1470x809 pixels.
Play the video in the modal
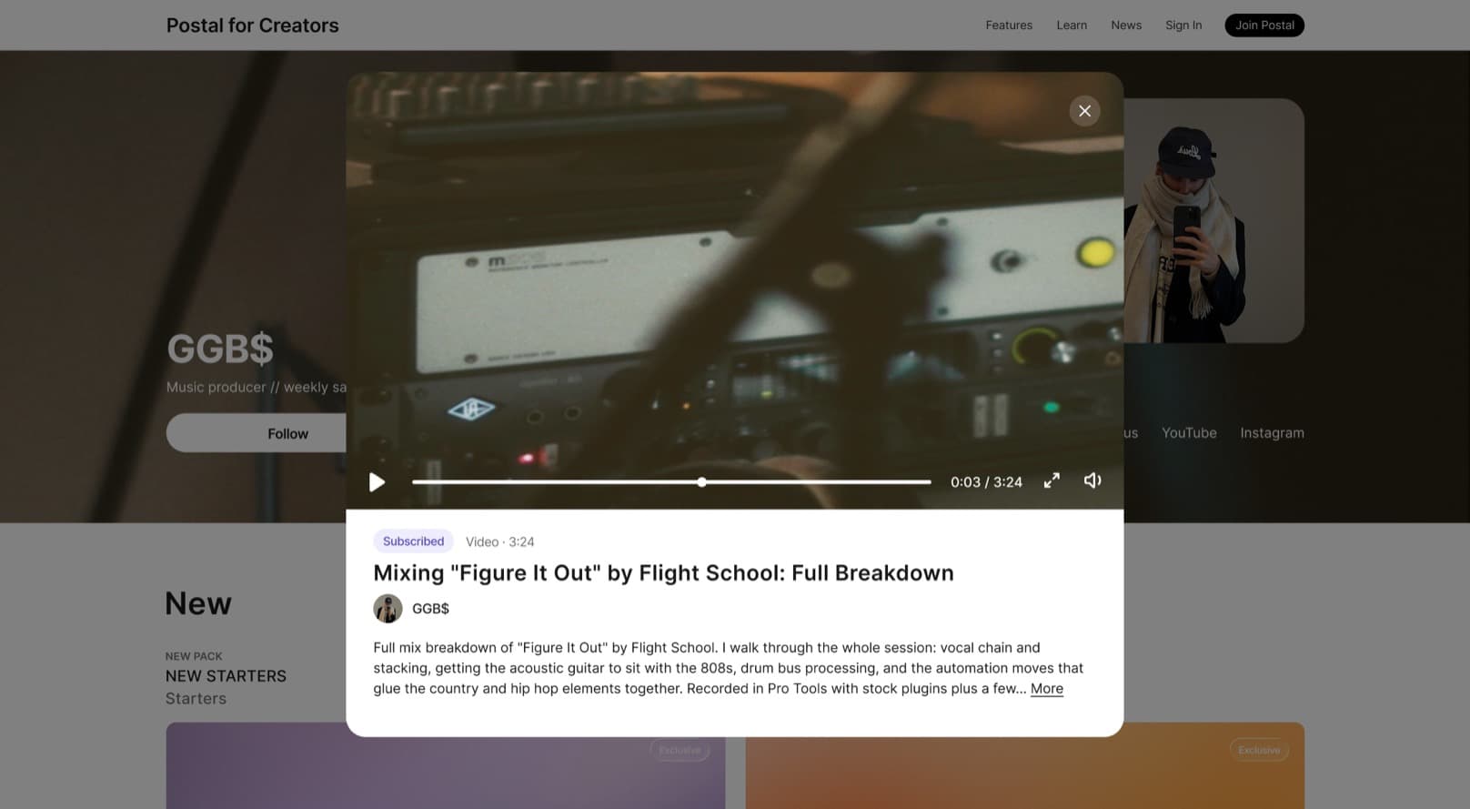click(377, 482)
